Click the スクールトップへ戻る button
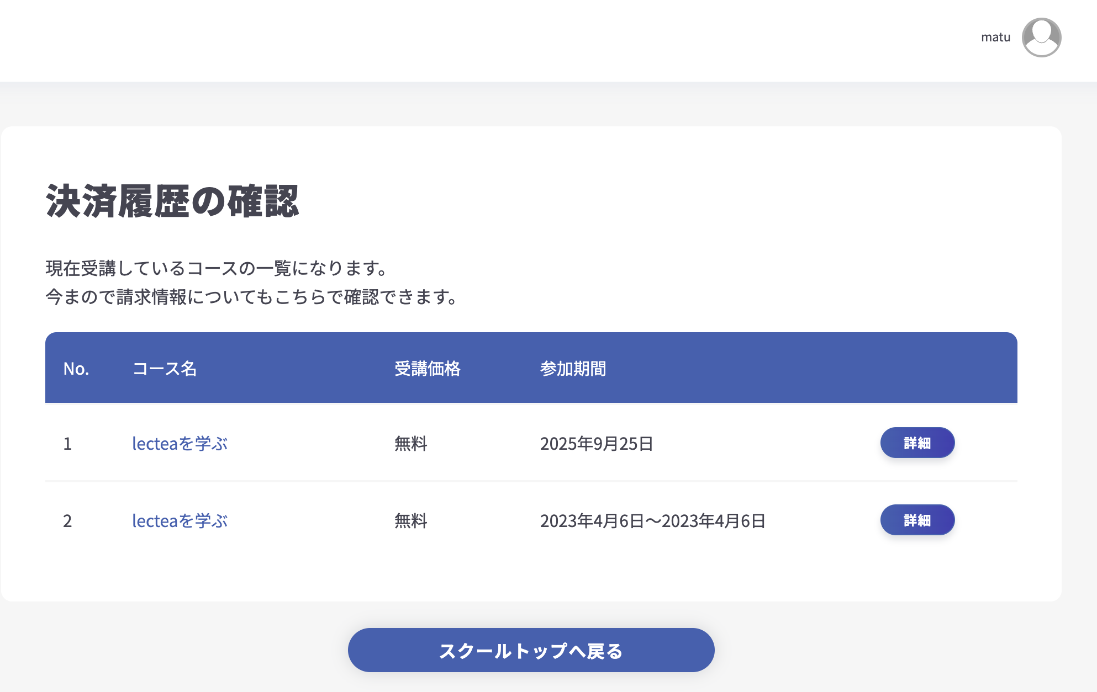 tap(531, 650)
